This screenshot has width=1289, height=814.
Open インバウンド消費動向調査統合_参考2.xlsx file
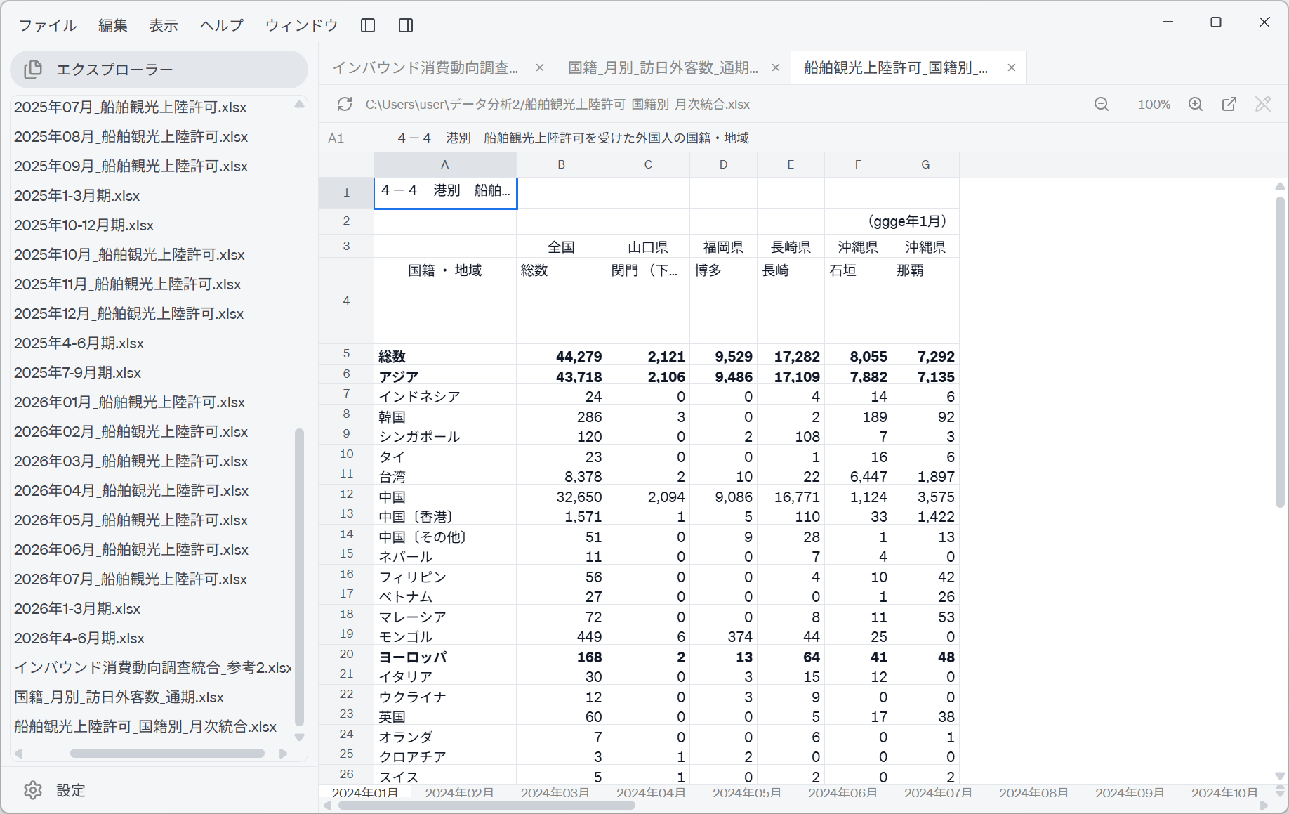153,668
